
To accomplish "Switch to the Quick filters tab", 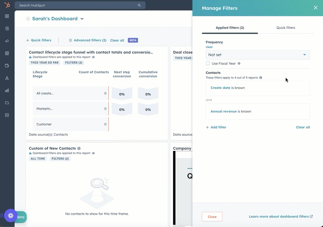I will coord(285,28).
